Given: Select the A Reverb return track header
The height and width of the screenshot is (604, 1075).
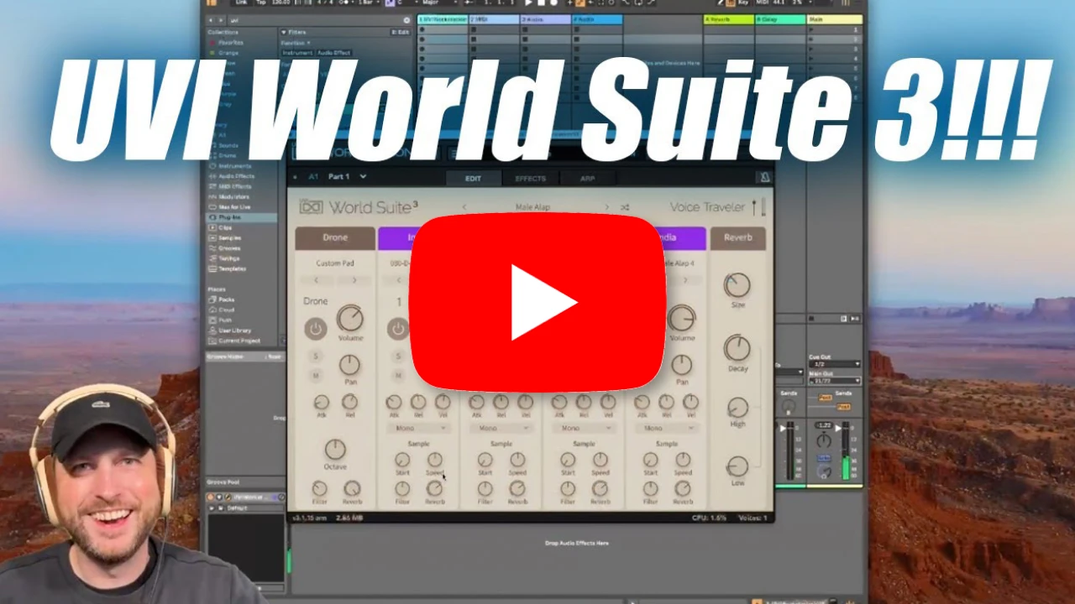Looking at the screenshot, I should [x=728, y=19].
